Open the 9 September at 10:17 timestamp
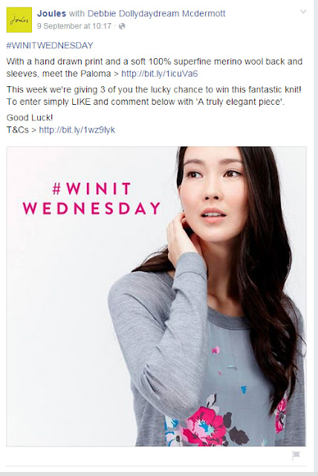The image size is (318, 476). tap(74, 26)
